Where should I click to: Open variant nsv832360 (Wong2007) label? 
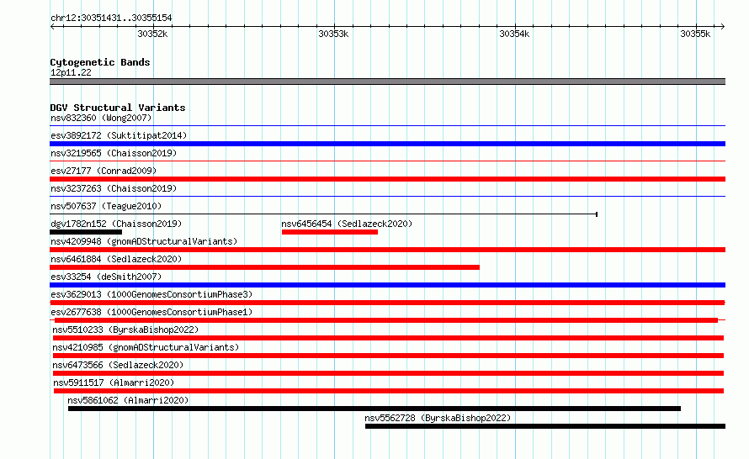point(101,118)
